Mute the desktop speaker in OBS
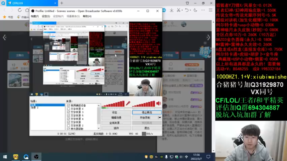 (159, 103)
